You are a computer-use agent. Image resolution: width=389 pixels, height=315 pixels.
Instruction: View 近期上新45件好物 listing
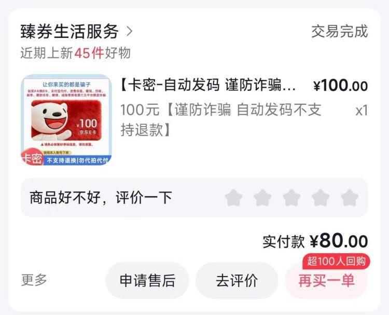75,53
